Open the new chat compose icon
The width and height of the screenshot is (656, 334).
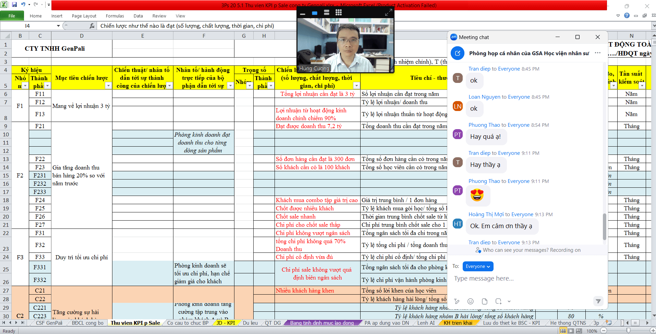click(x=457, y=53)
